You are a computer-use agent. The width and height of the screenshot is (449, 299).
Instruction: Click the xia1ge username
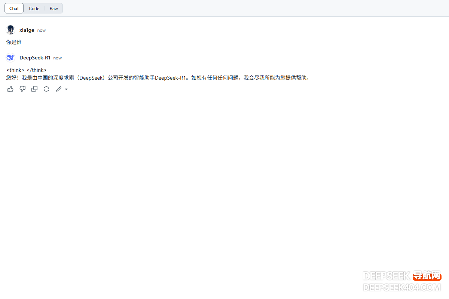point(27,30)
